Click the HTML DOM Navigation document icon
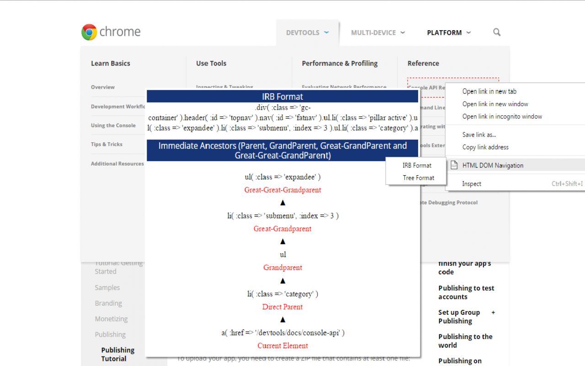 (454, 165)
